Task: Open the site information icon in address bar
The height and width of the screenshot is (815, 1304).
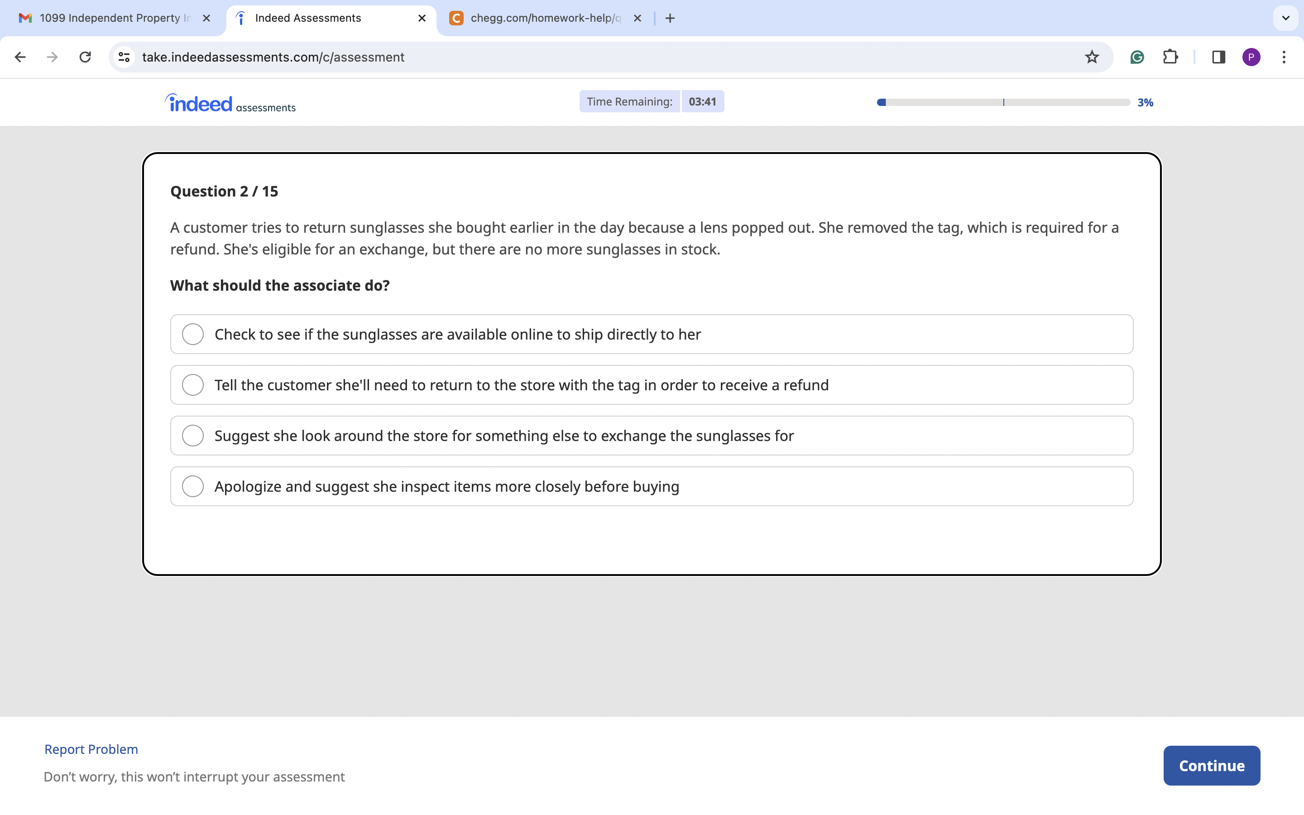Action: 124,57
